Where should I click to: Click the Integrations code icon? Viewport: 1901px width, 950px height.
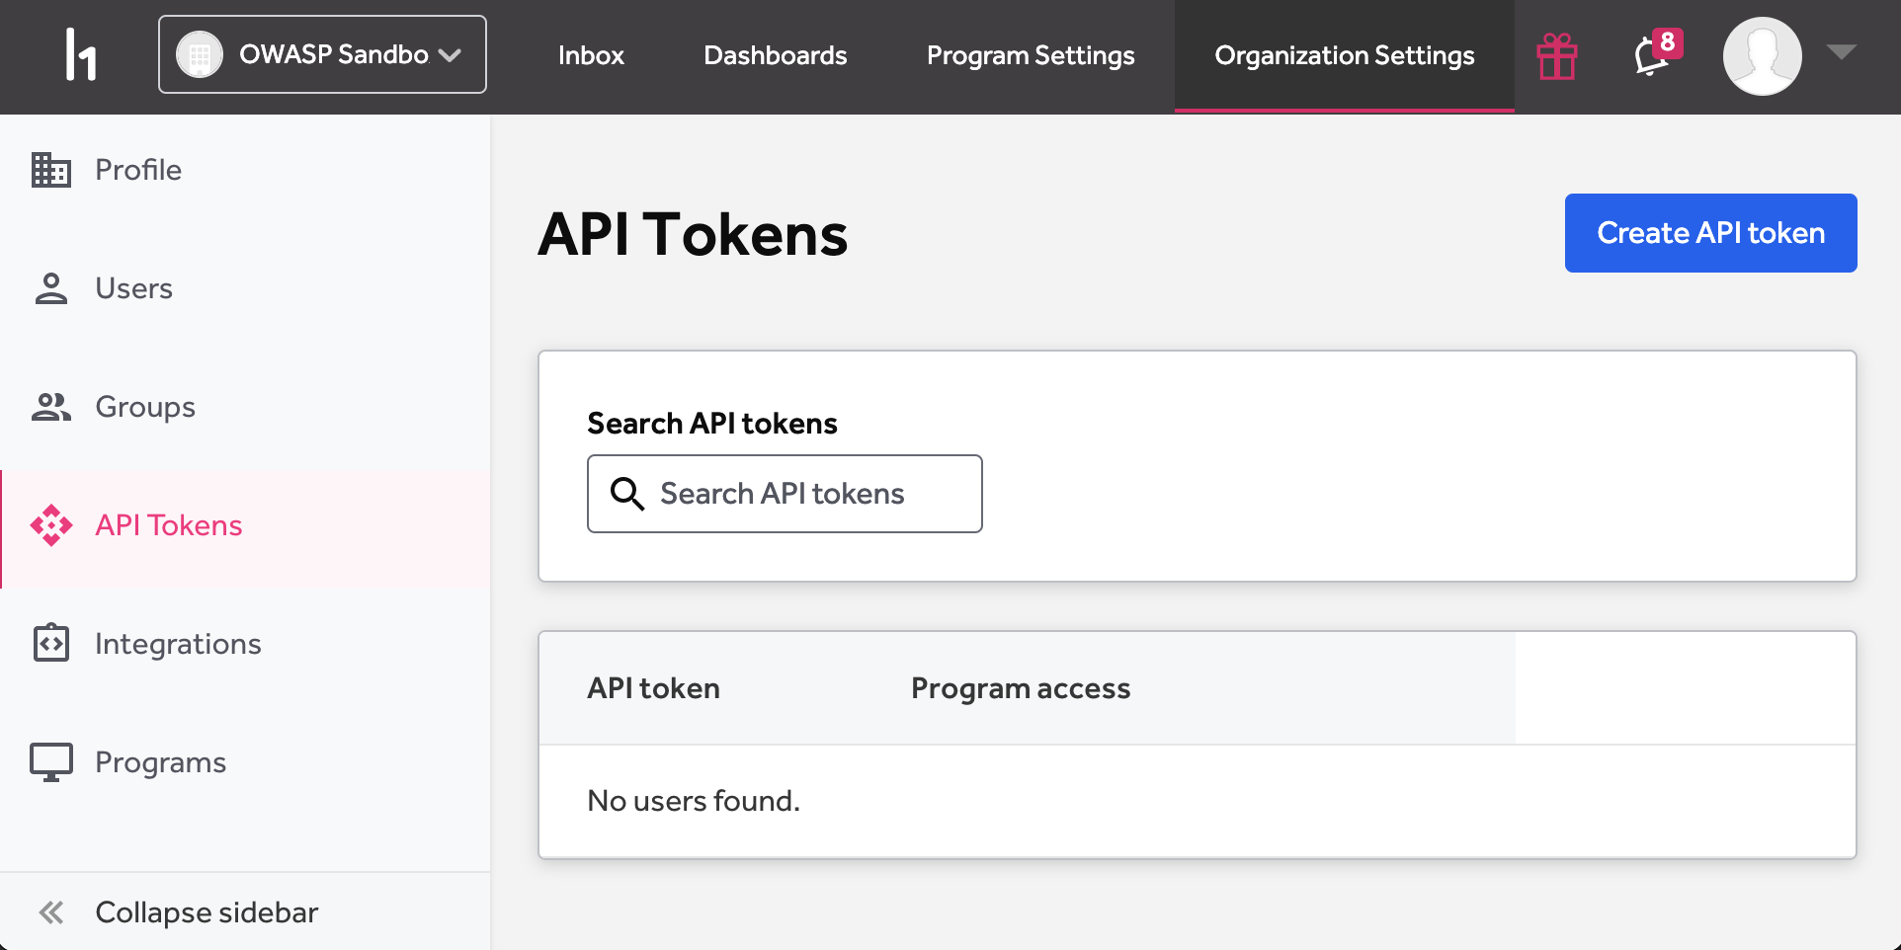click(50, 643)
